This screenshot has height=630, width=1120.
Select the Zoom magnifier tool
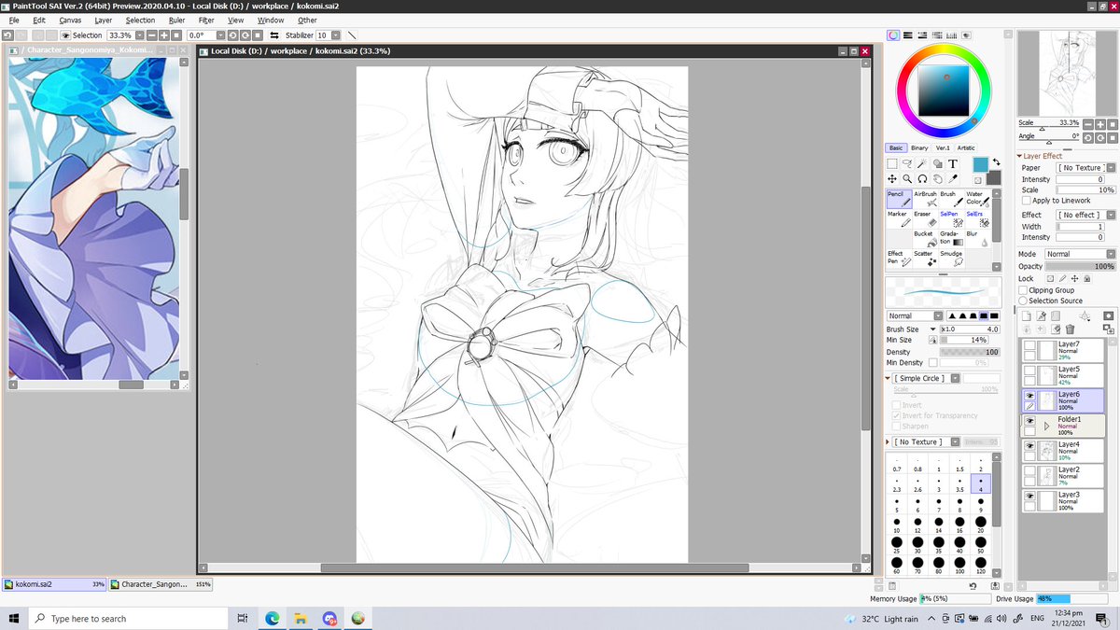click(x=907, y=178)
